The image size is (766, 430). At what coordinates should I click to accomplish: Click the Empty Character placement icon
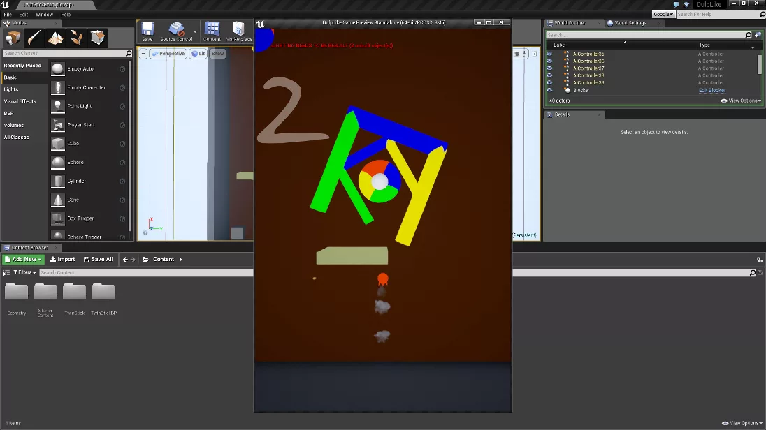[57, 88]
